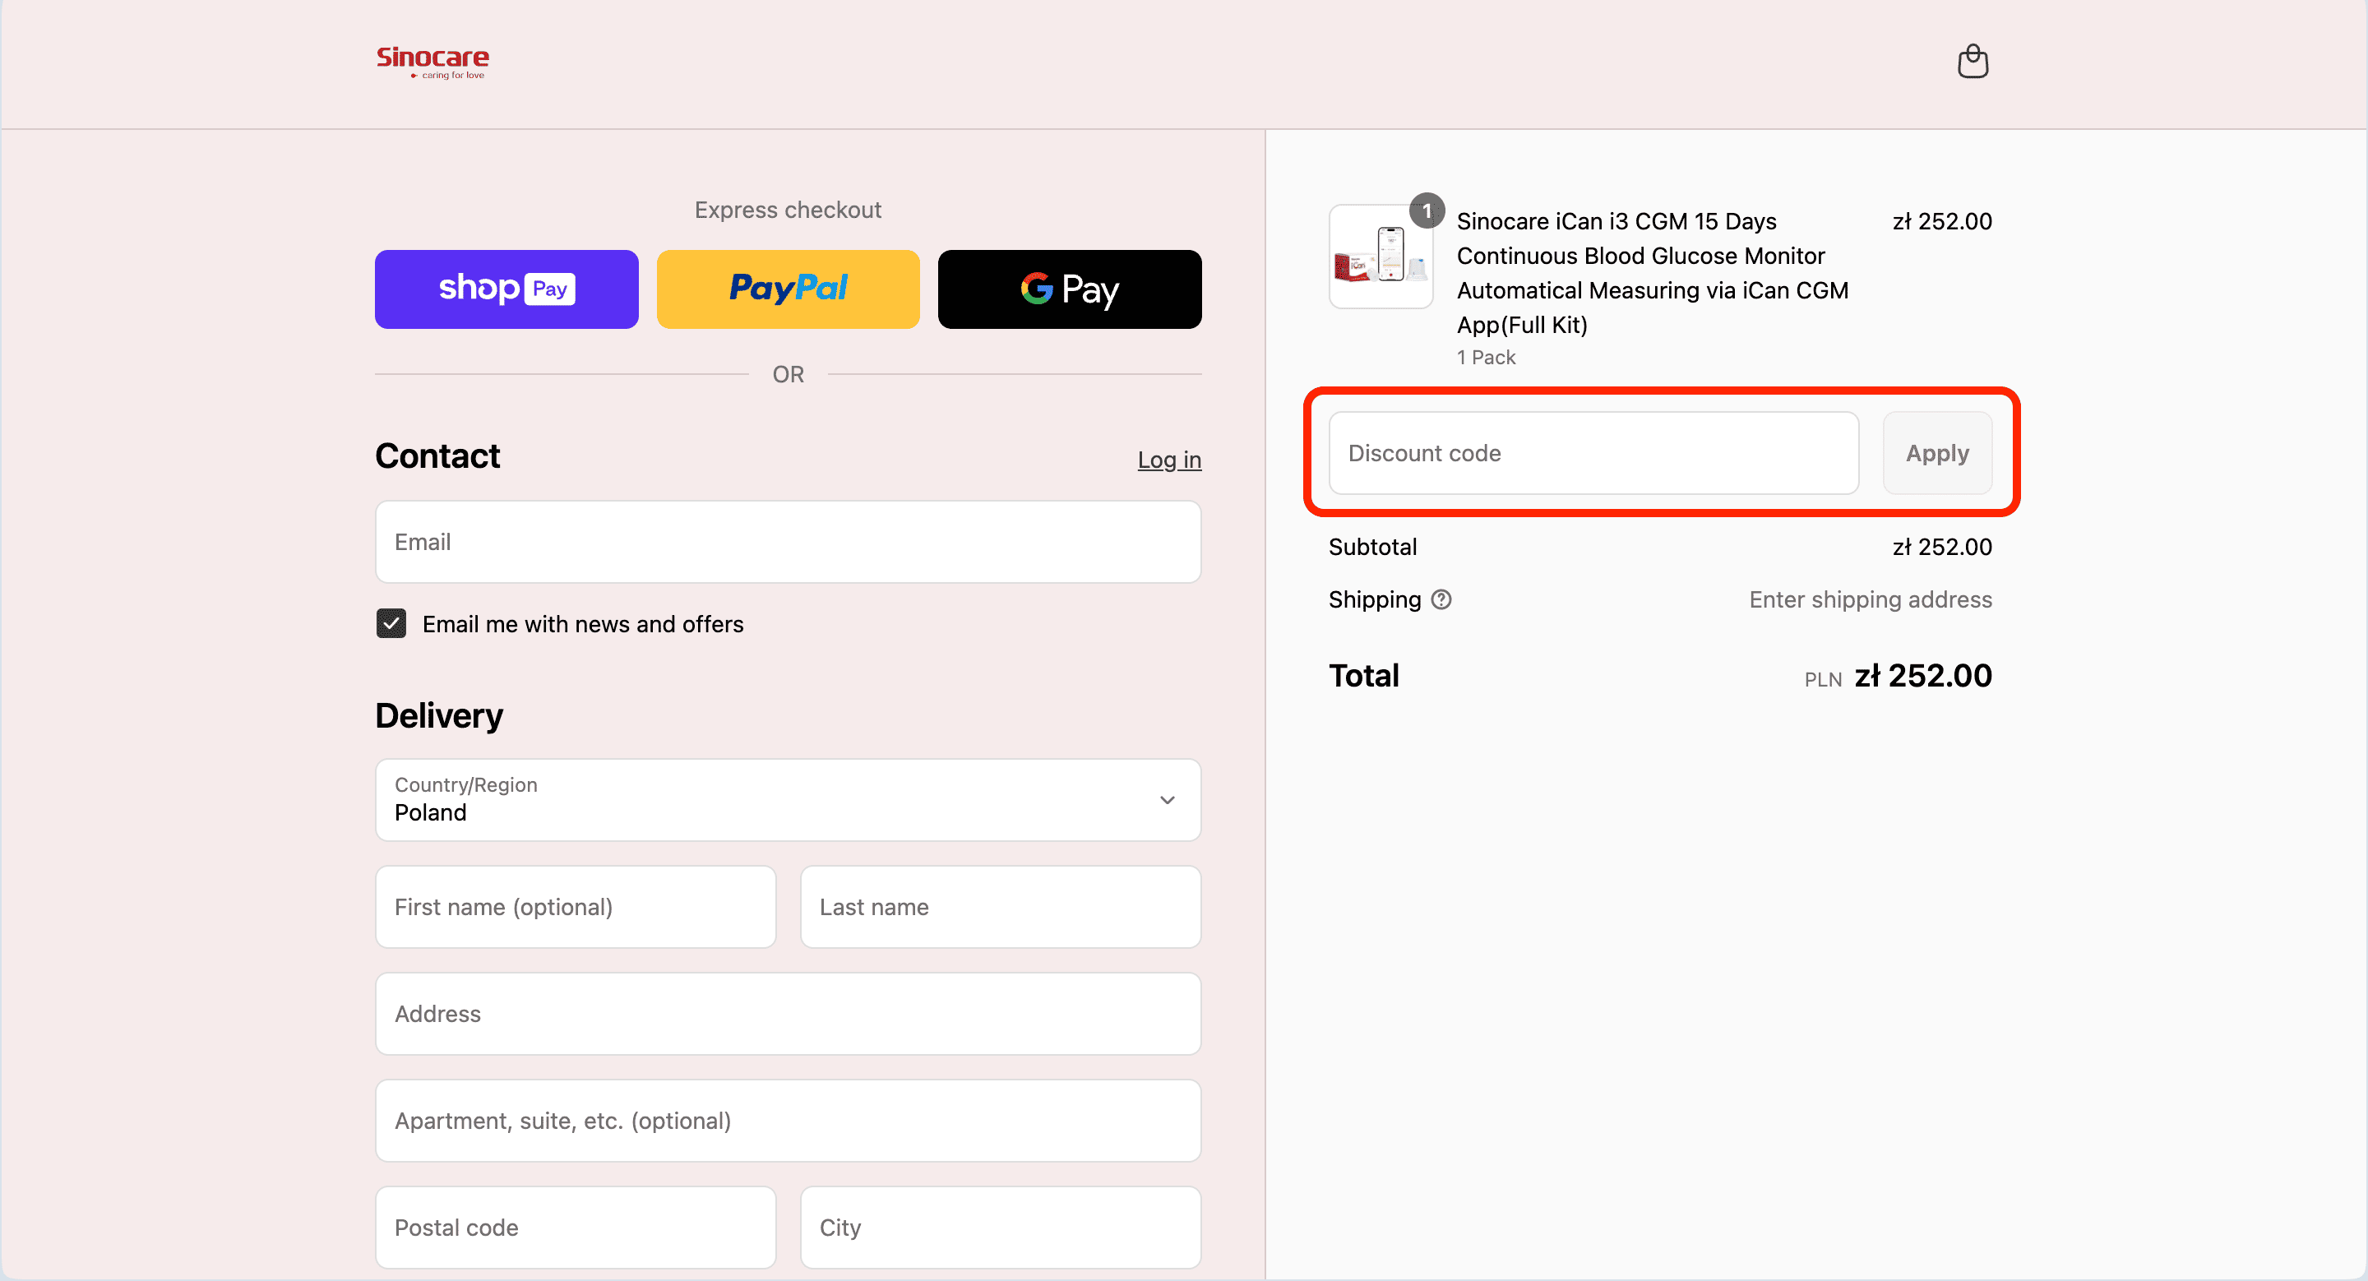Focus the Email input field
2368x1281 pixels.
click(x=788, y=542)
